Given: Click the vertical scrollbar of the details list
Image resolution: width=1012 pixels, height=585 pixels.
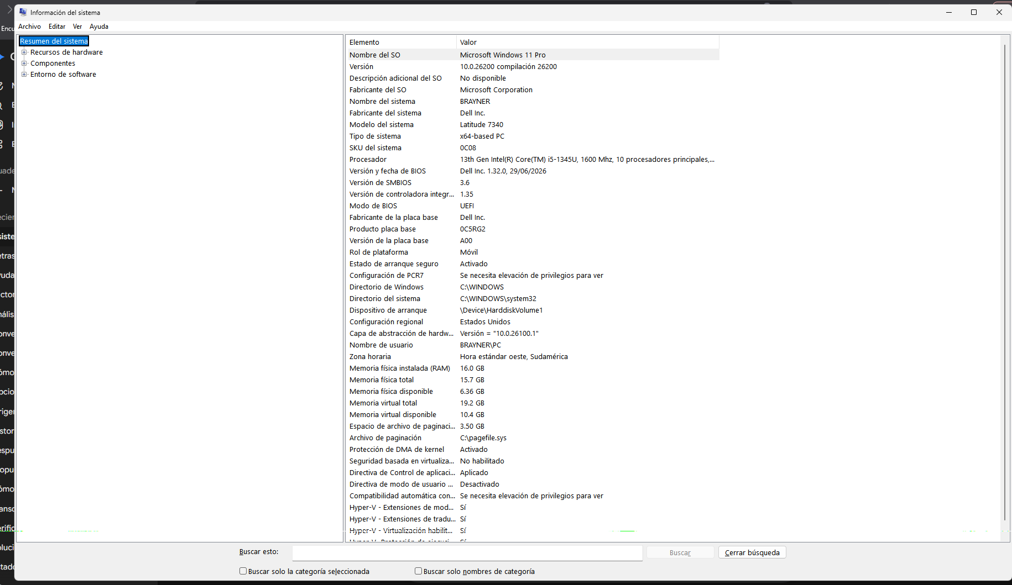Looking at the screenshot, I should (1005, 282).
